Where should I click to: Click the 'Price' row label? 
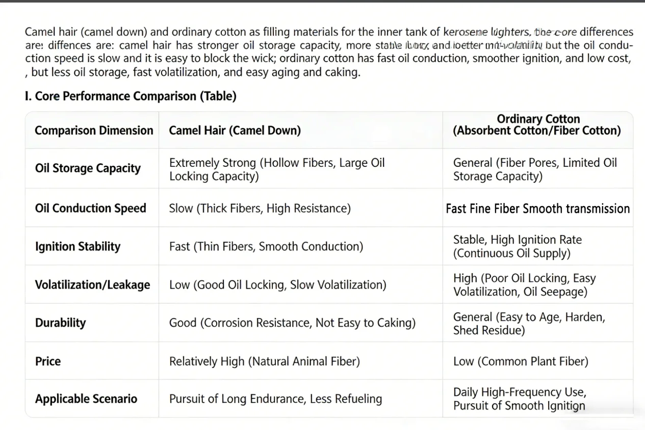[x=48, y=361]
